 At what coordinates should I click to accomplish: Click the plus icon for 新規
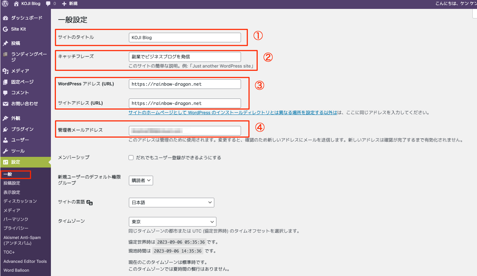(x=64, y=4)
